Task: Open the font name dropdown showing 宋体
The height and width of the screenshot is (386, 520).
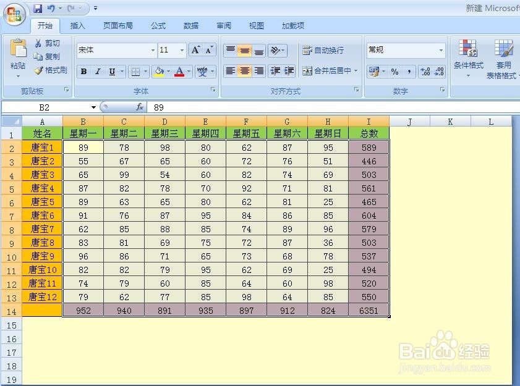Action: [x=151, y=49]
